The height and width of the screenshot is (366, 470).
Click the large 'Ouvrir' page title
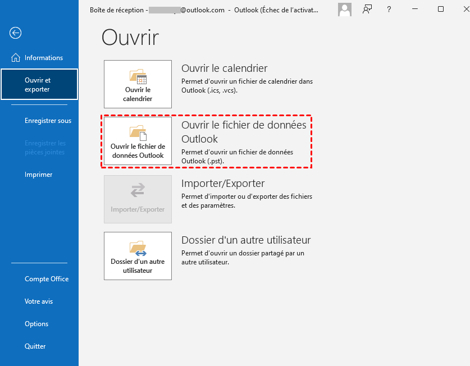130,38
